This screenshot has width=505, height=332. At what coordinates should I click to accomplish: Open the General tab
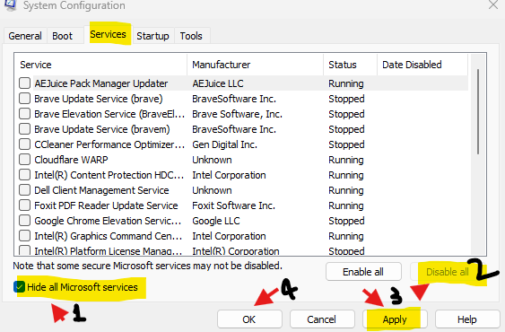tap(25, 36)
